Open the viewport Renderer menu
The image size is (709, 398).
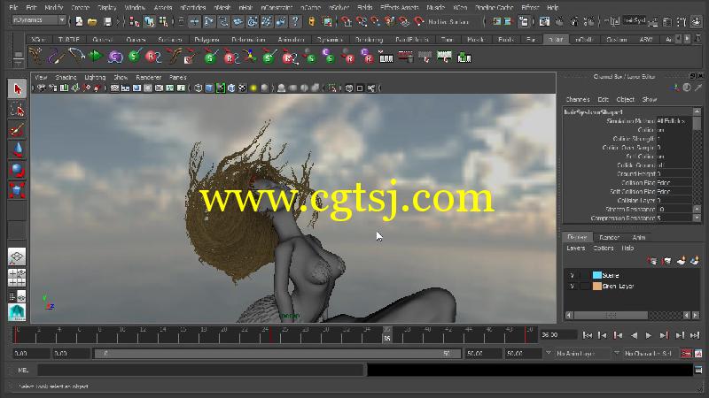149,77
